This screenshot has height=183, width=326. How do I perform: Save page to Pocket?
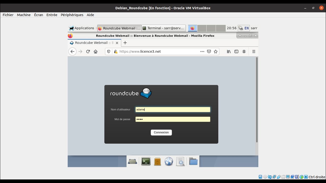(x=209, y=52)
